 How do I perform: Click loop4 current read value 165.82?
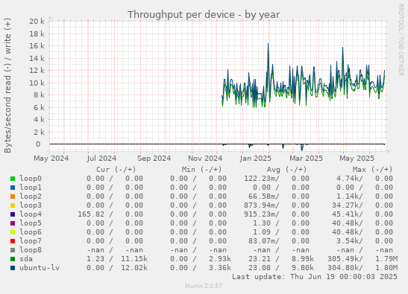point(91,214)
